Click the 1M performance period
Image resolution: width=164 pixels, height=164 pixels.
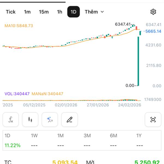pos(60,136)
